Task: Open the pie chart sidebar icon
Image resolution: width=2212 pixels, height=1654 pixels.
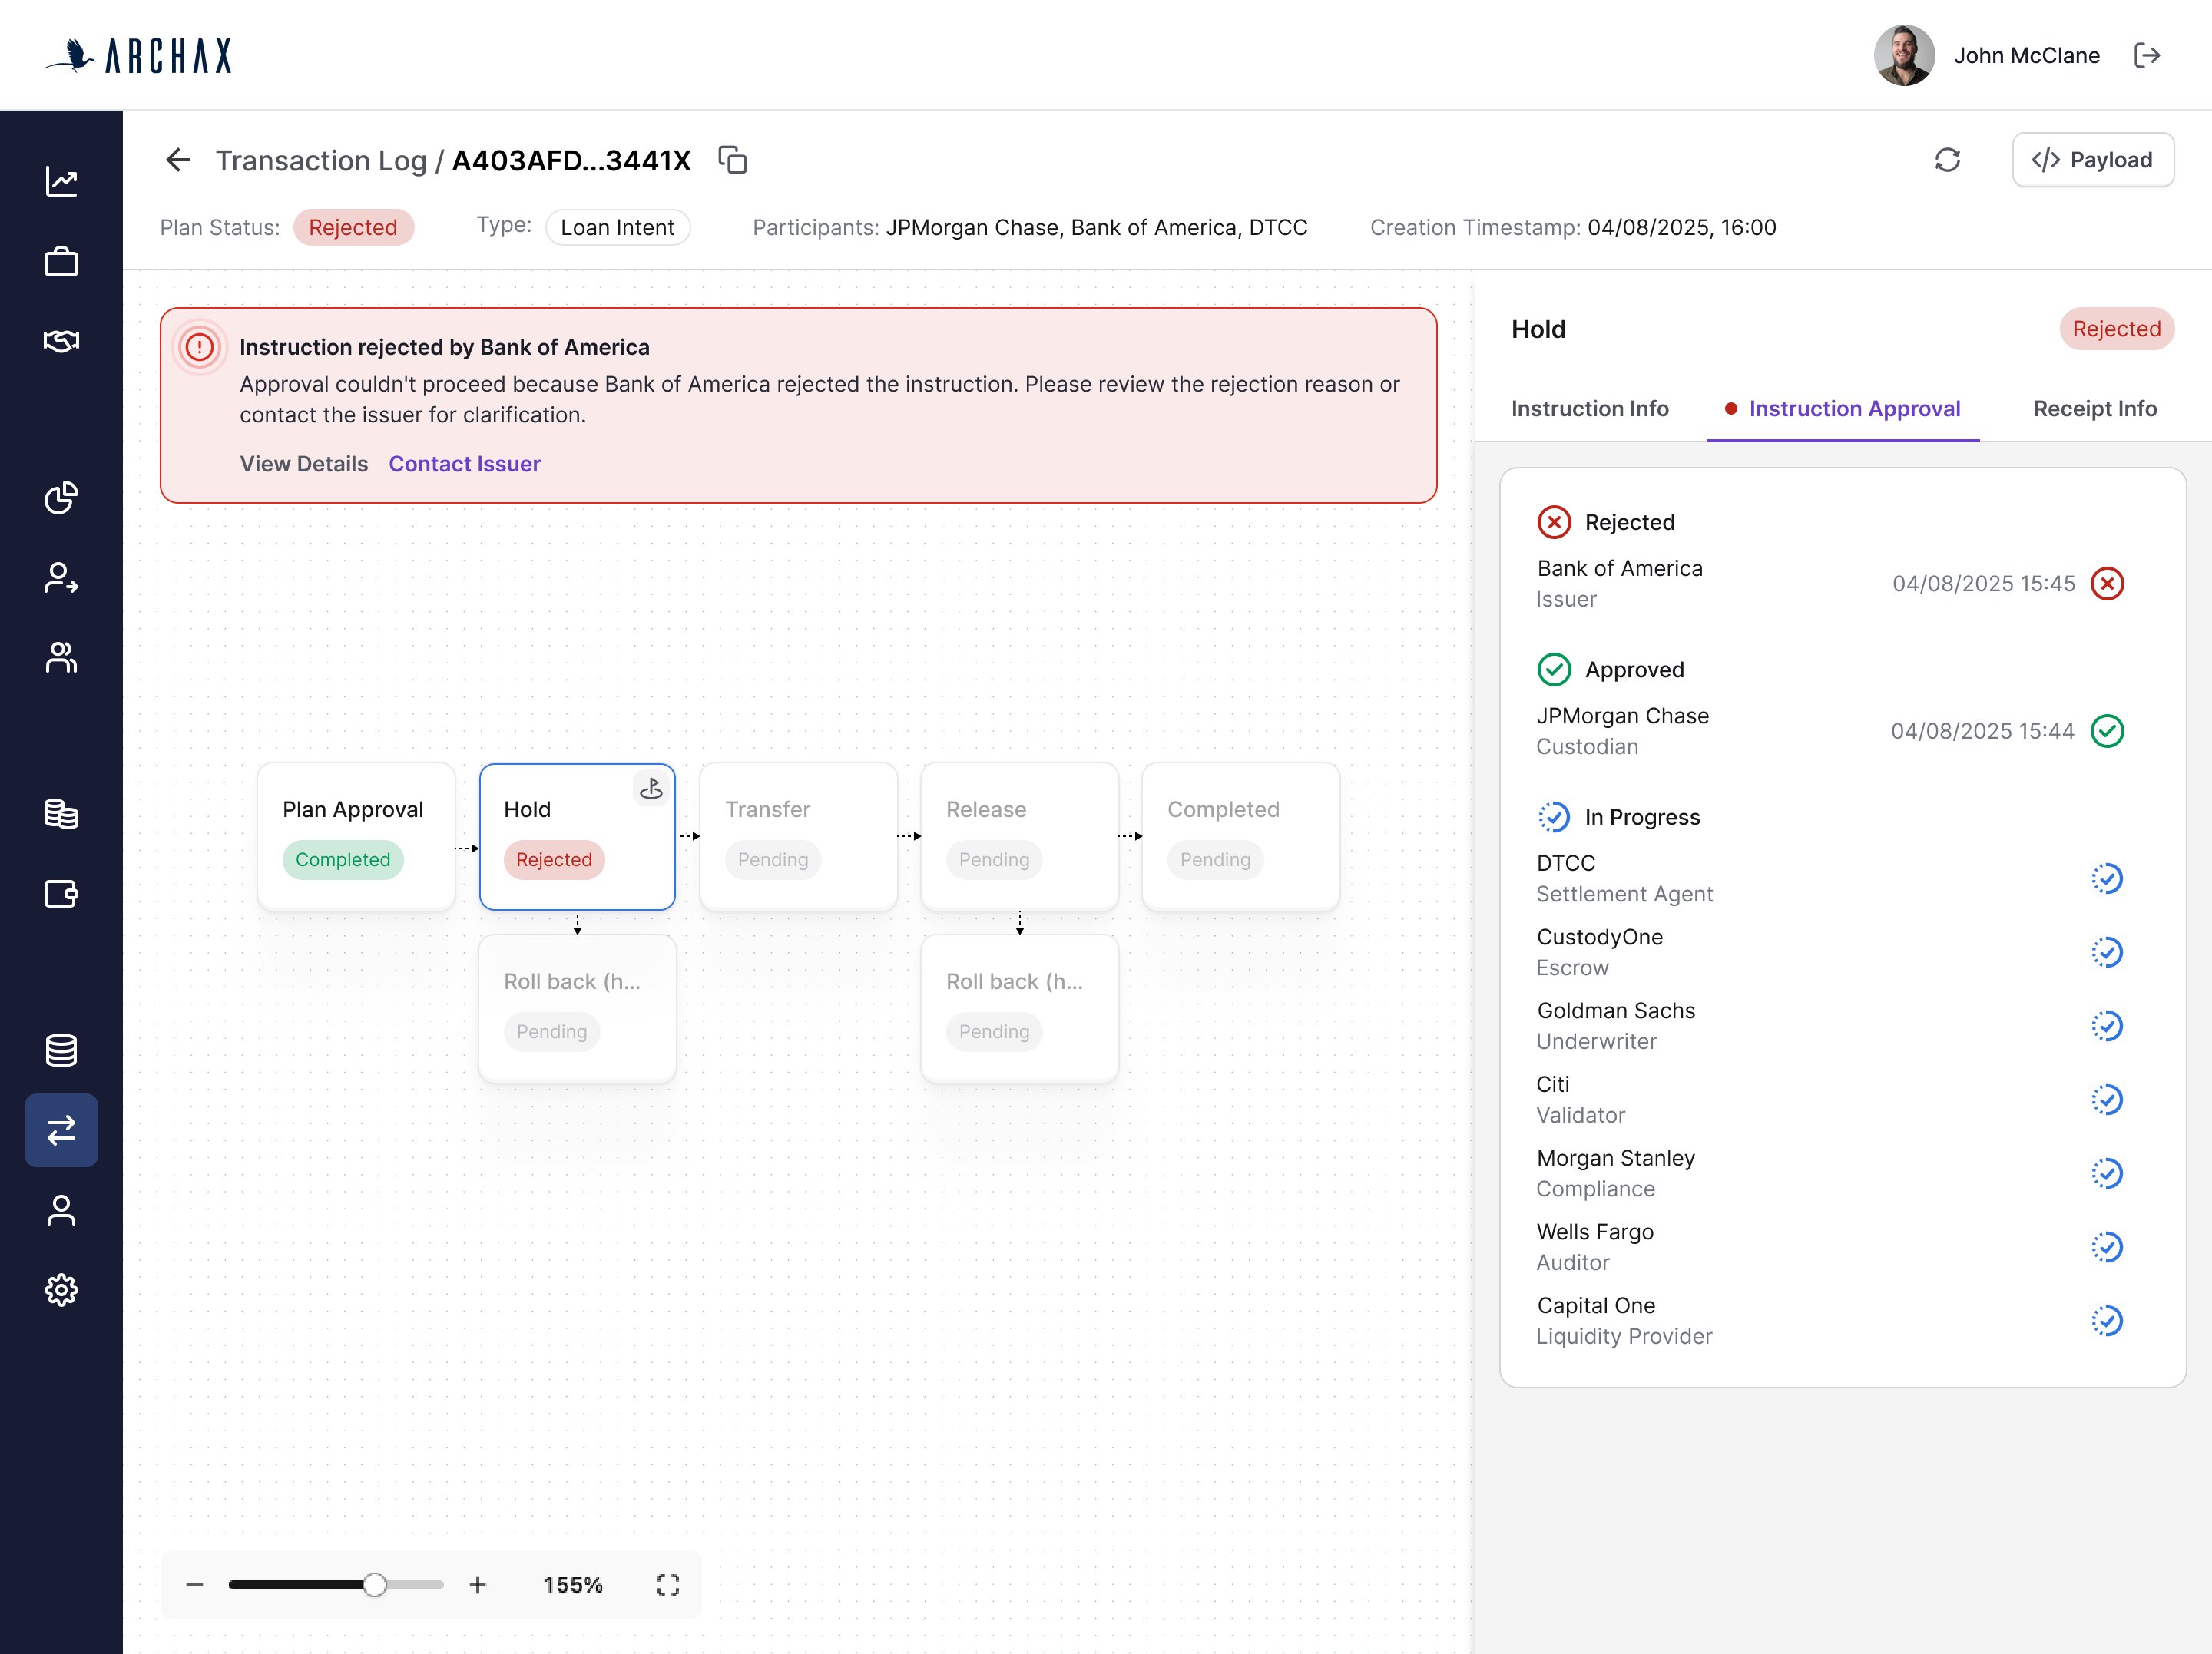Action: click(x=61, y=497)
